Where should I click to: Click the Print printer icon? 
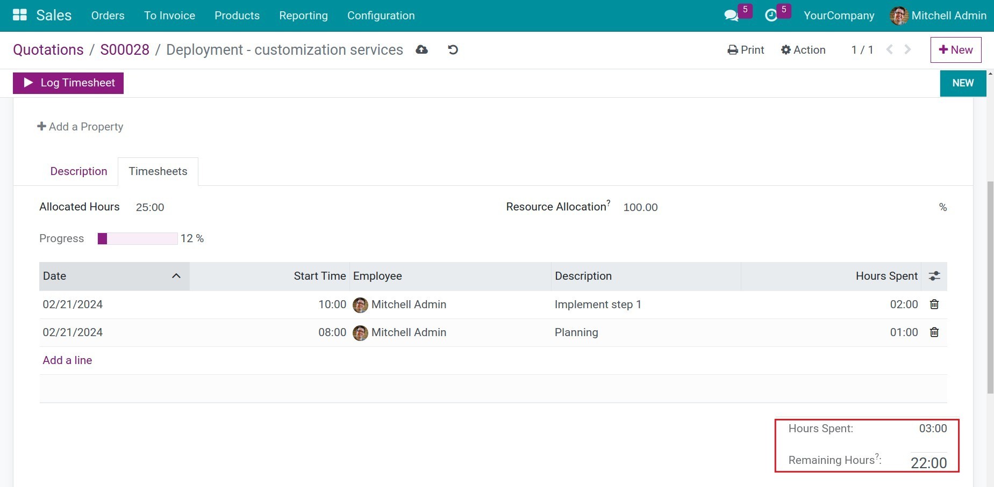732,50
